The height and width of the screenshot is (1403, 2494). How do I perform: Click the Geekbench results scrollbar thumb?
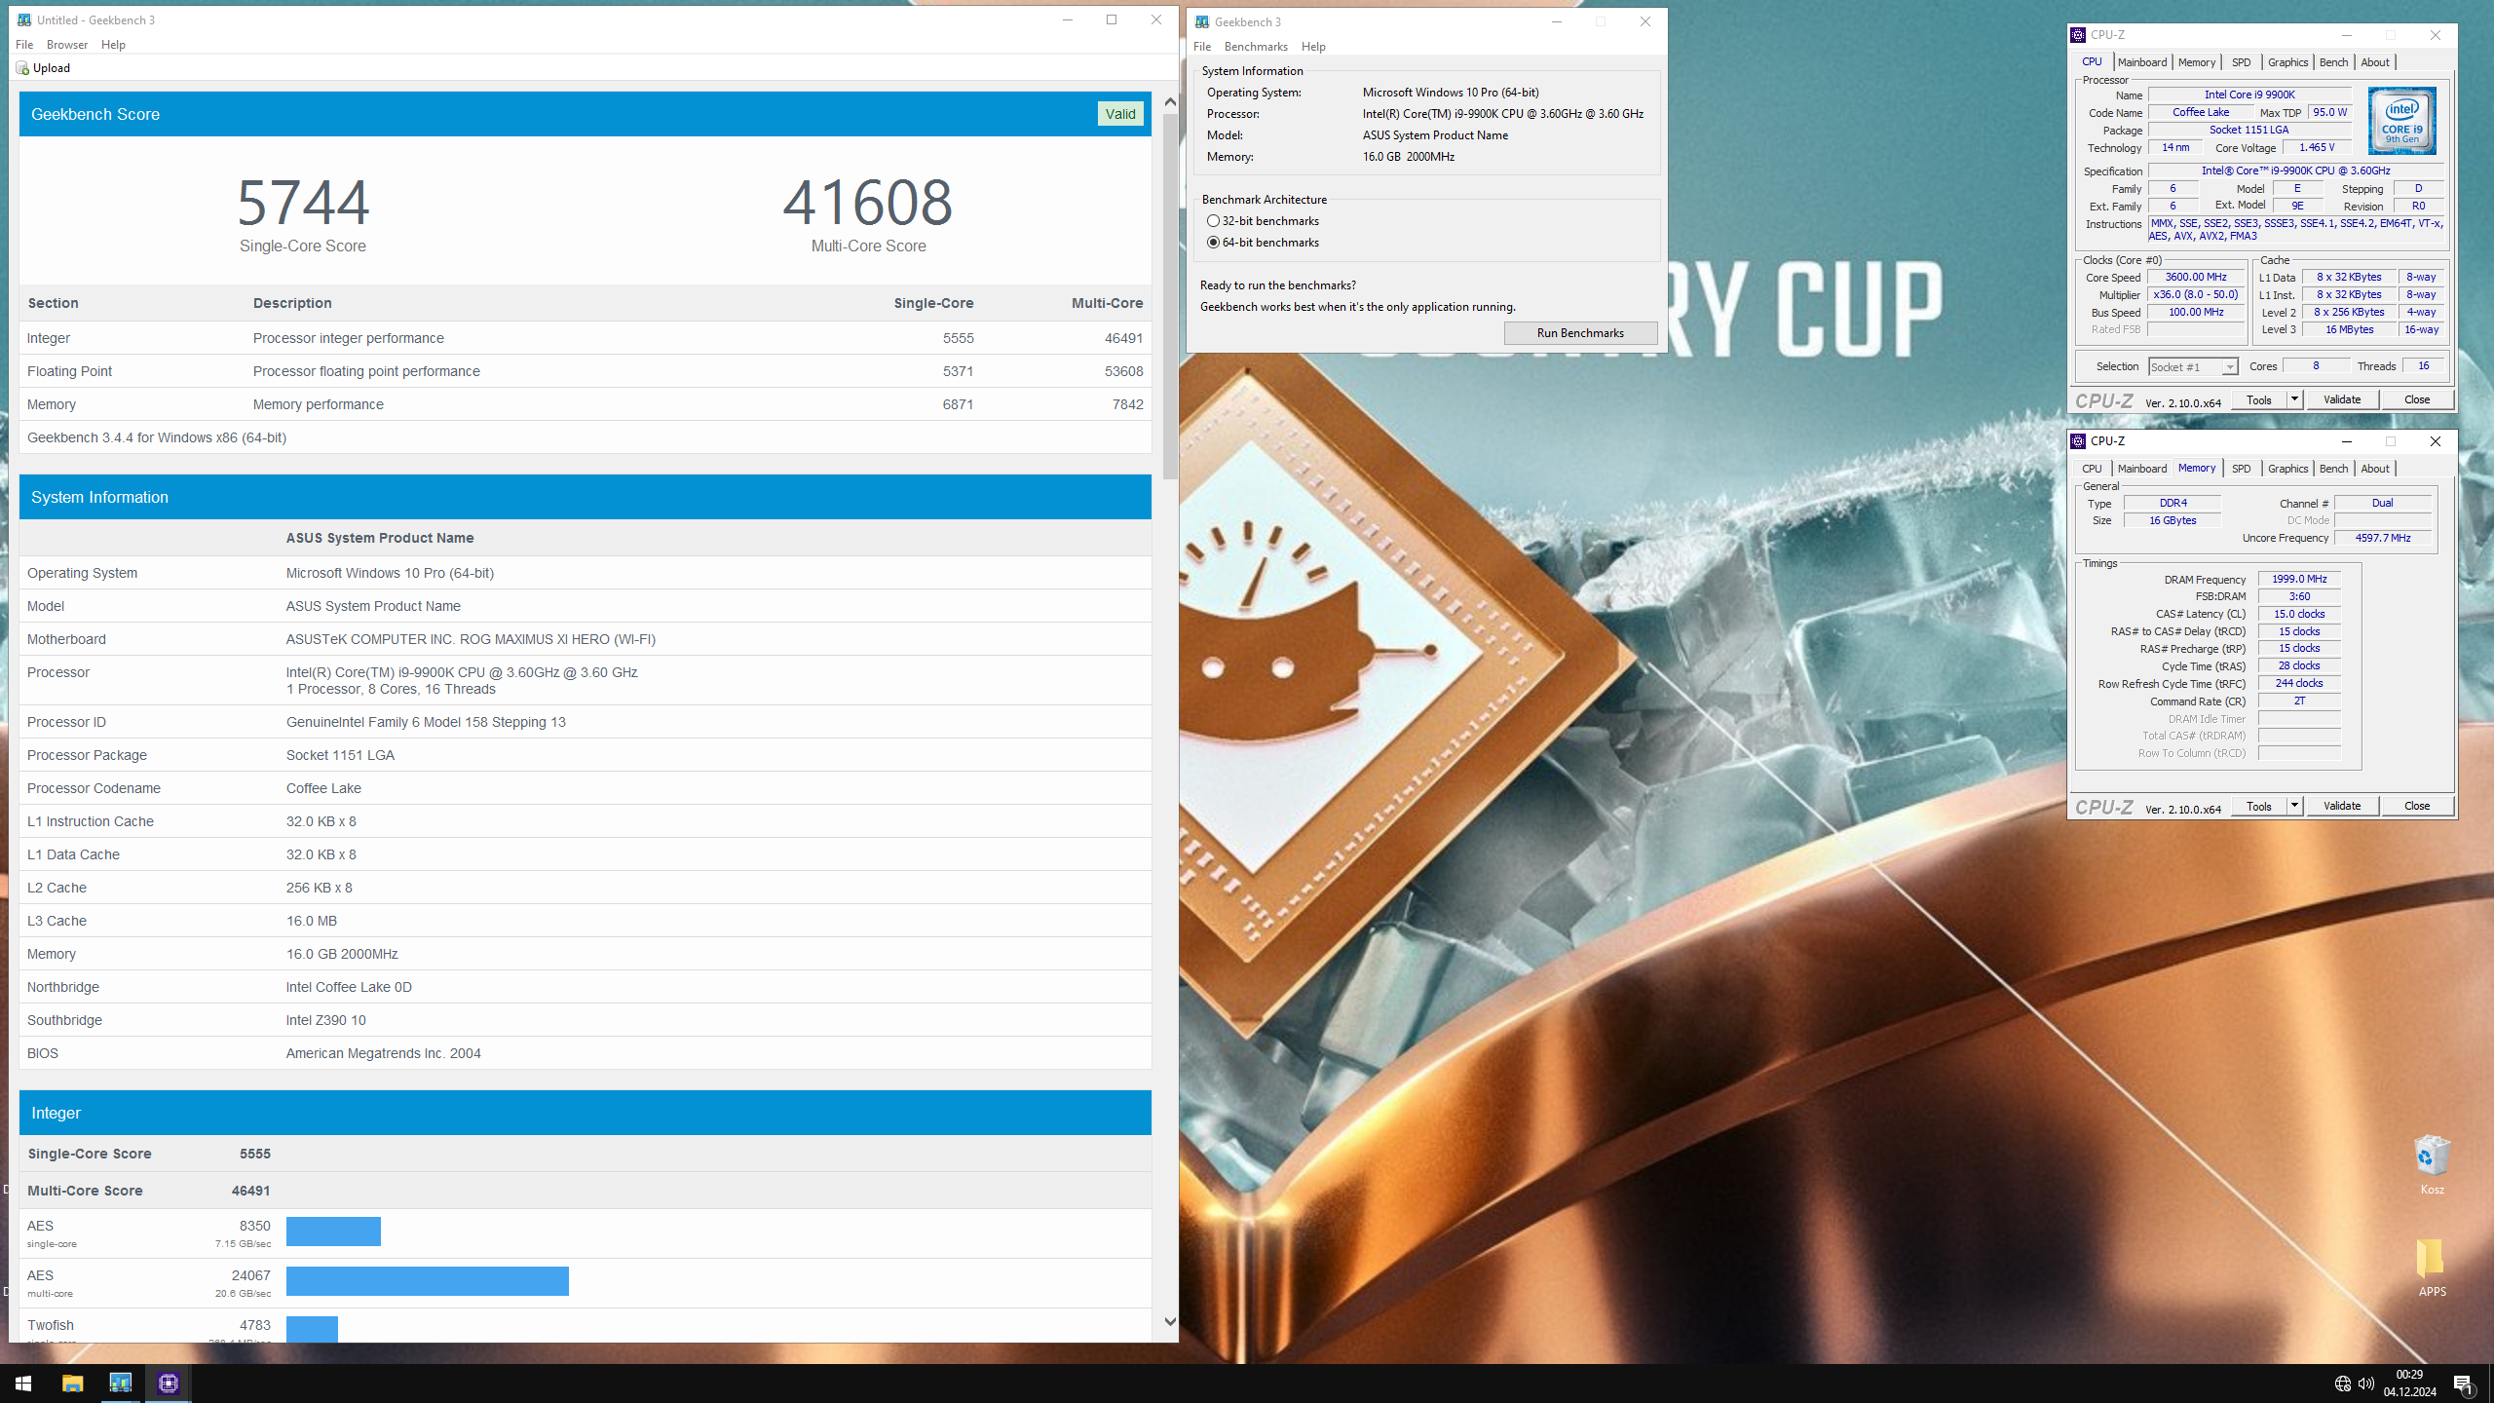coord(1170,296)
